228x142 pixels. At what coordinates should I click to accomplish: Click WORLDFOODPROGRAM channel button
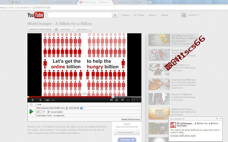tap(40, 29)
